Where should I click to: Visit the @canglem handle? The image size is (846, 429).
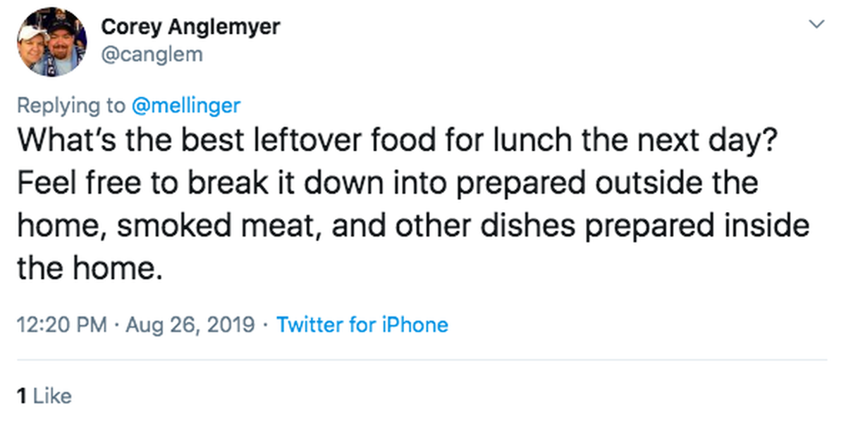[152, 54]
